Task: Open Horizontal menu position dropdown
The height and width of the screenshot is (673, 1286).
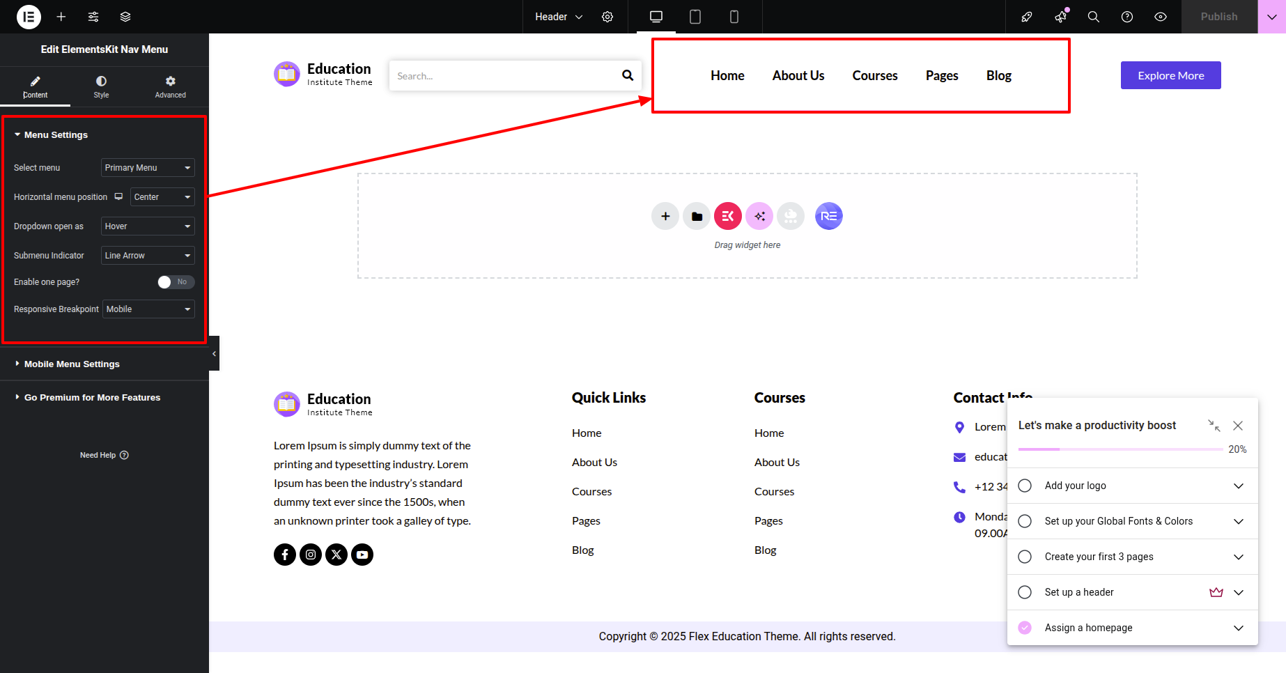Action: pos(162,197)
